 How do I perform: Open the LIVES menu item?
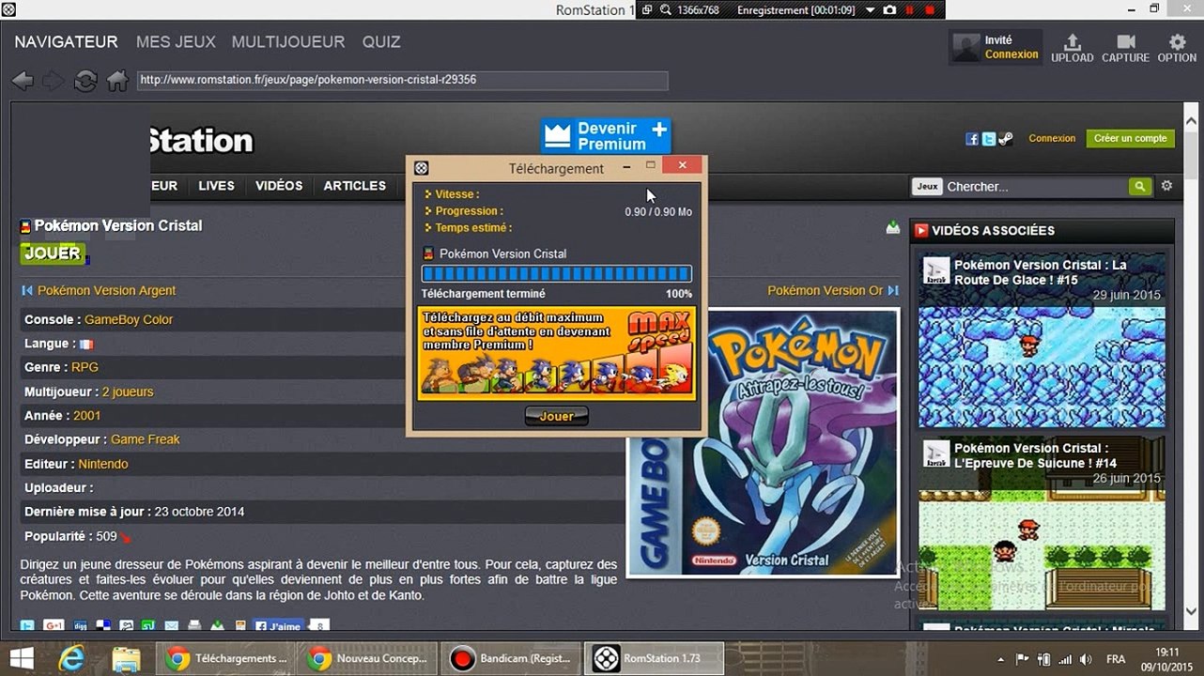[216, 186]
